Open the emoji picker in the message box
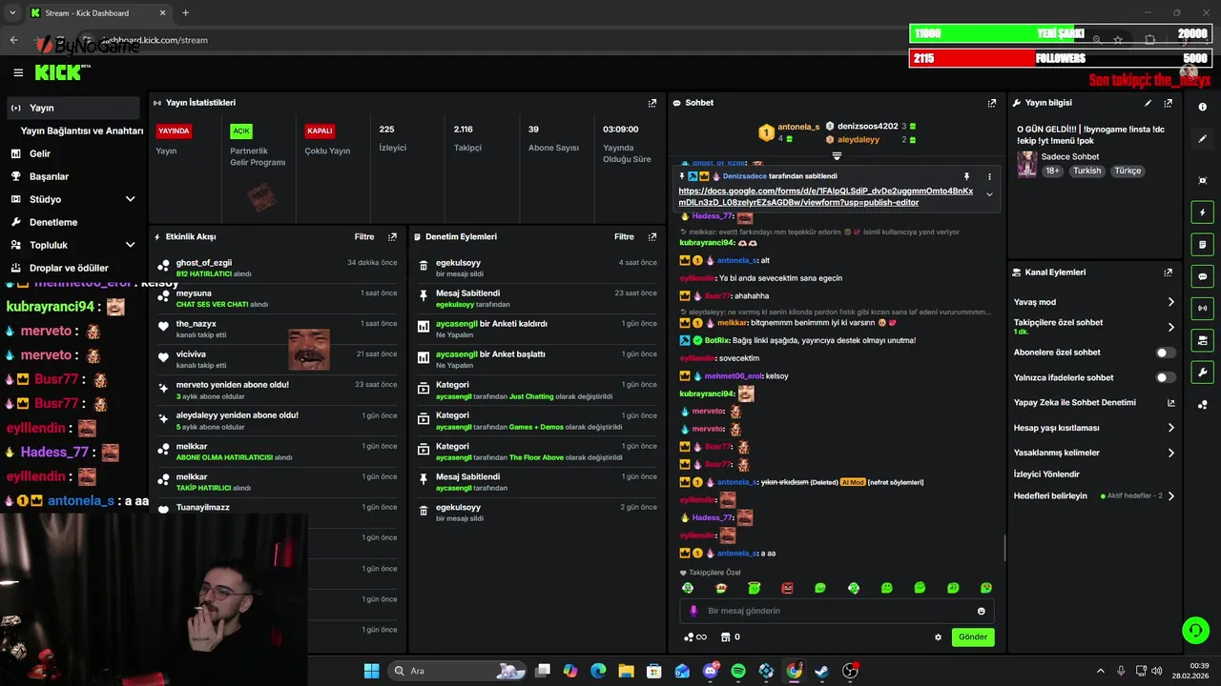This screenshot has width=1221, height=686. coord(981,611)
